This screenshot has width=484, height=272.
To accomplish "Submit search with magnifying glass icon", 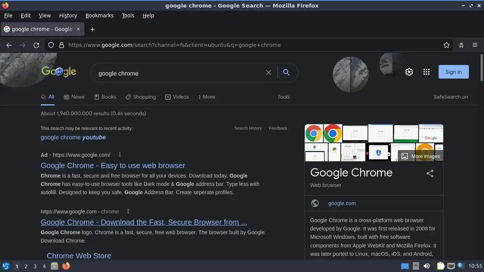I will point(286,72).
